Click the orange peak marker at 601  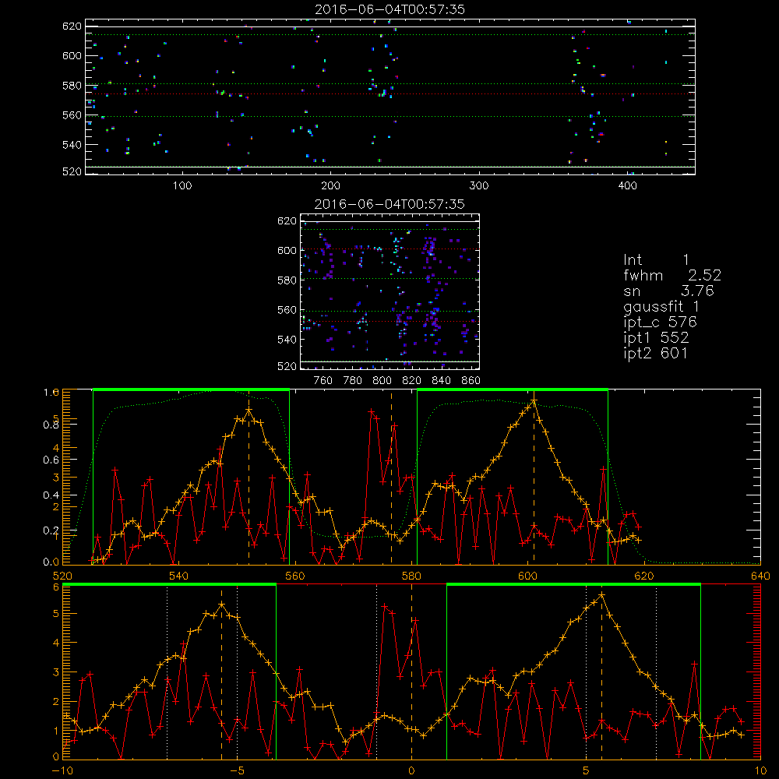(534, 401)
